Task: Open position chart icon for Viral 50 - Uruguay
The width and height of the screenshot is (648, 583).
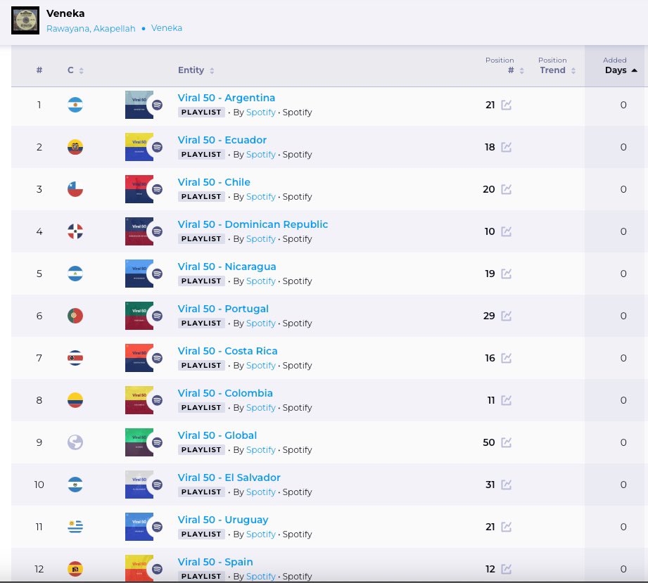Action: pyautogui.click(x=507, y=527)
